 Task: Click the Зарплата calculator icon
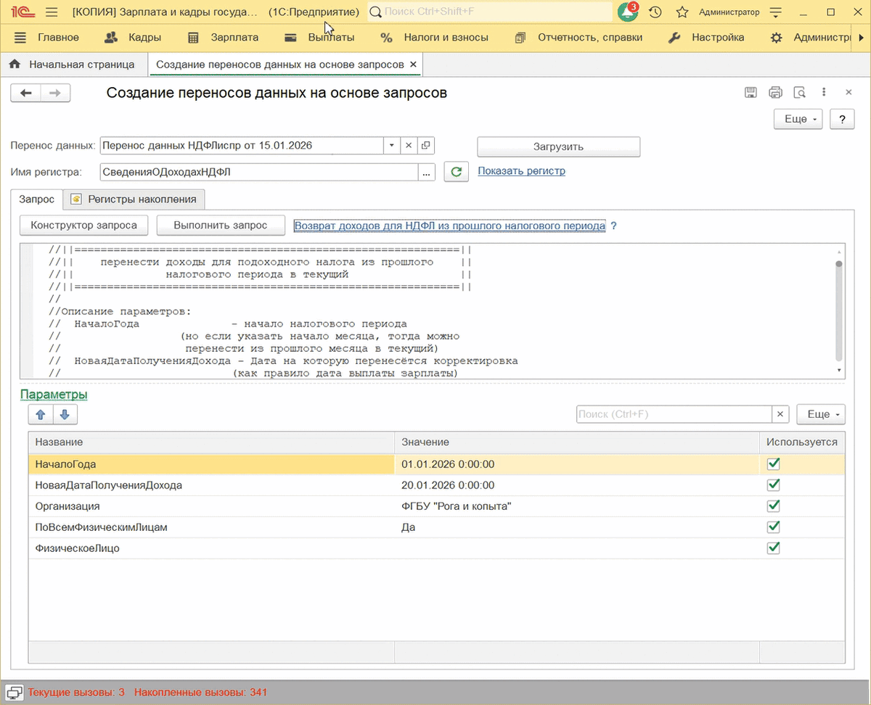click(x=193, y=38)
